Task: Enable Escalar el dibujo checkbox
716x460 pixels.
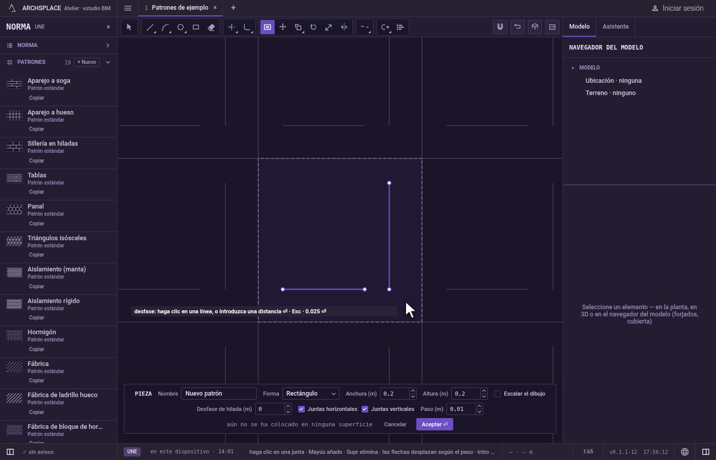Action: pyautogui.click(x=497, y=394)
